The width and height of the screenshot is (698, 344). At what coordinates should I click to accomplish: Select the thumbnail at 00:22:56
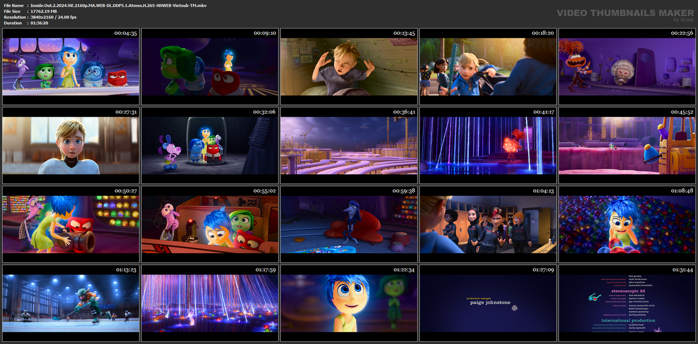pyautogui.click(x=627, y=66)
